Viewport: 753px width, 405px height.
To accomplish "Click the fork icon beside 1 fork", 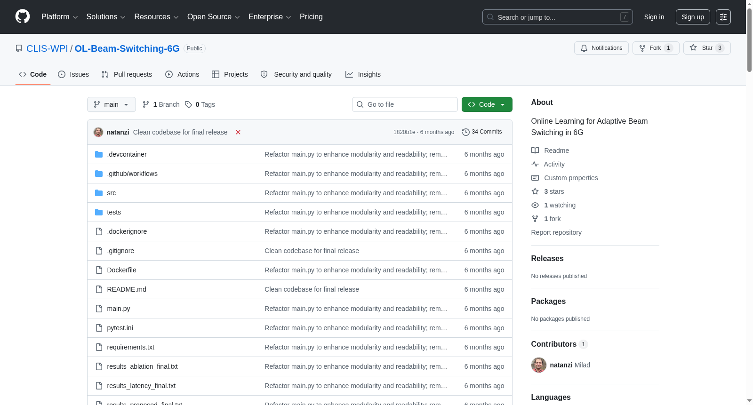I will click(x=535, y=219).
